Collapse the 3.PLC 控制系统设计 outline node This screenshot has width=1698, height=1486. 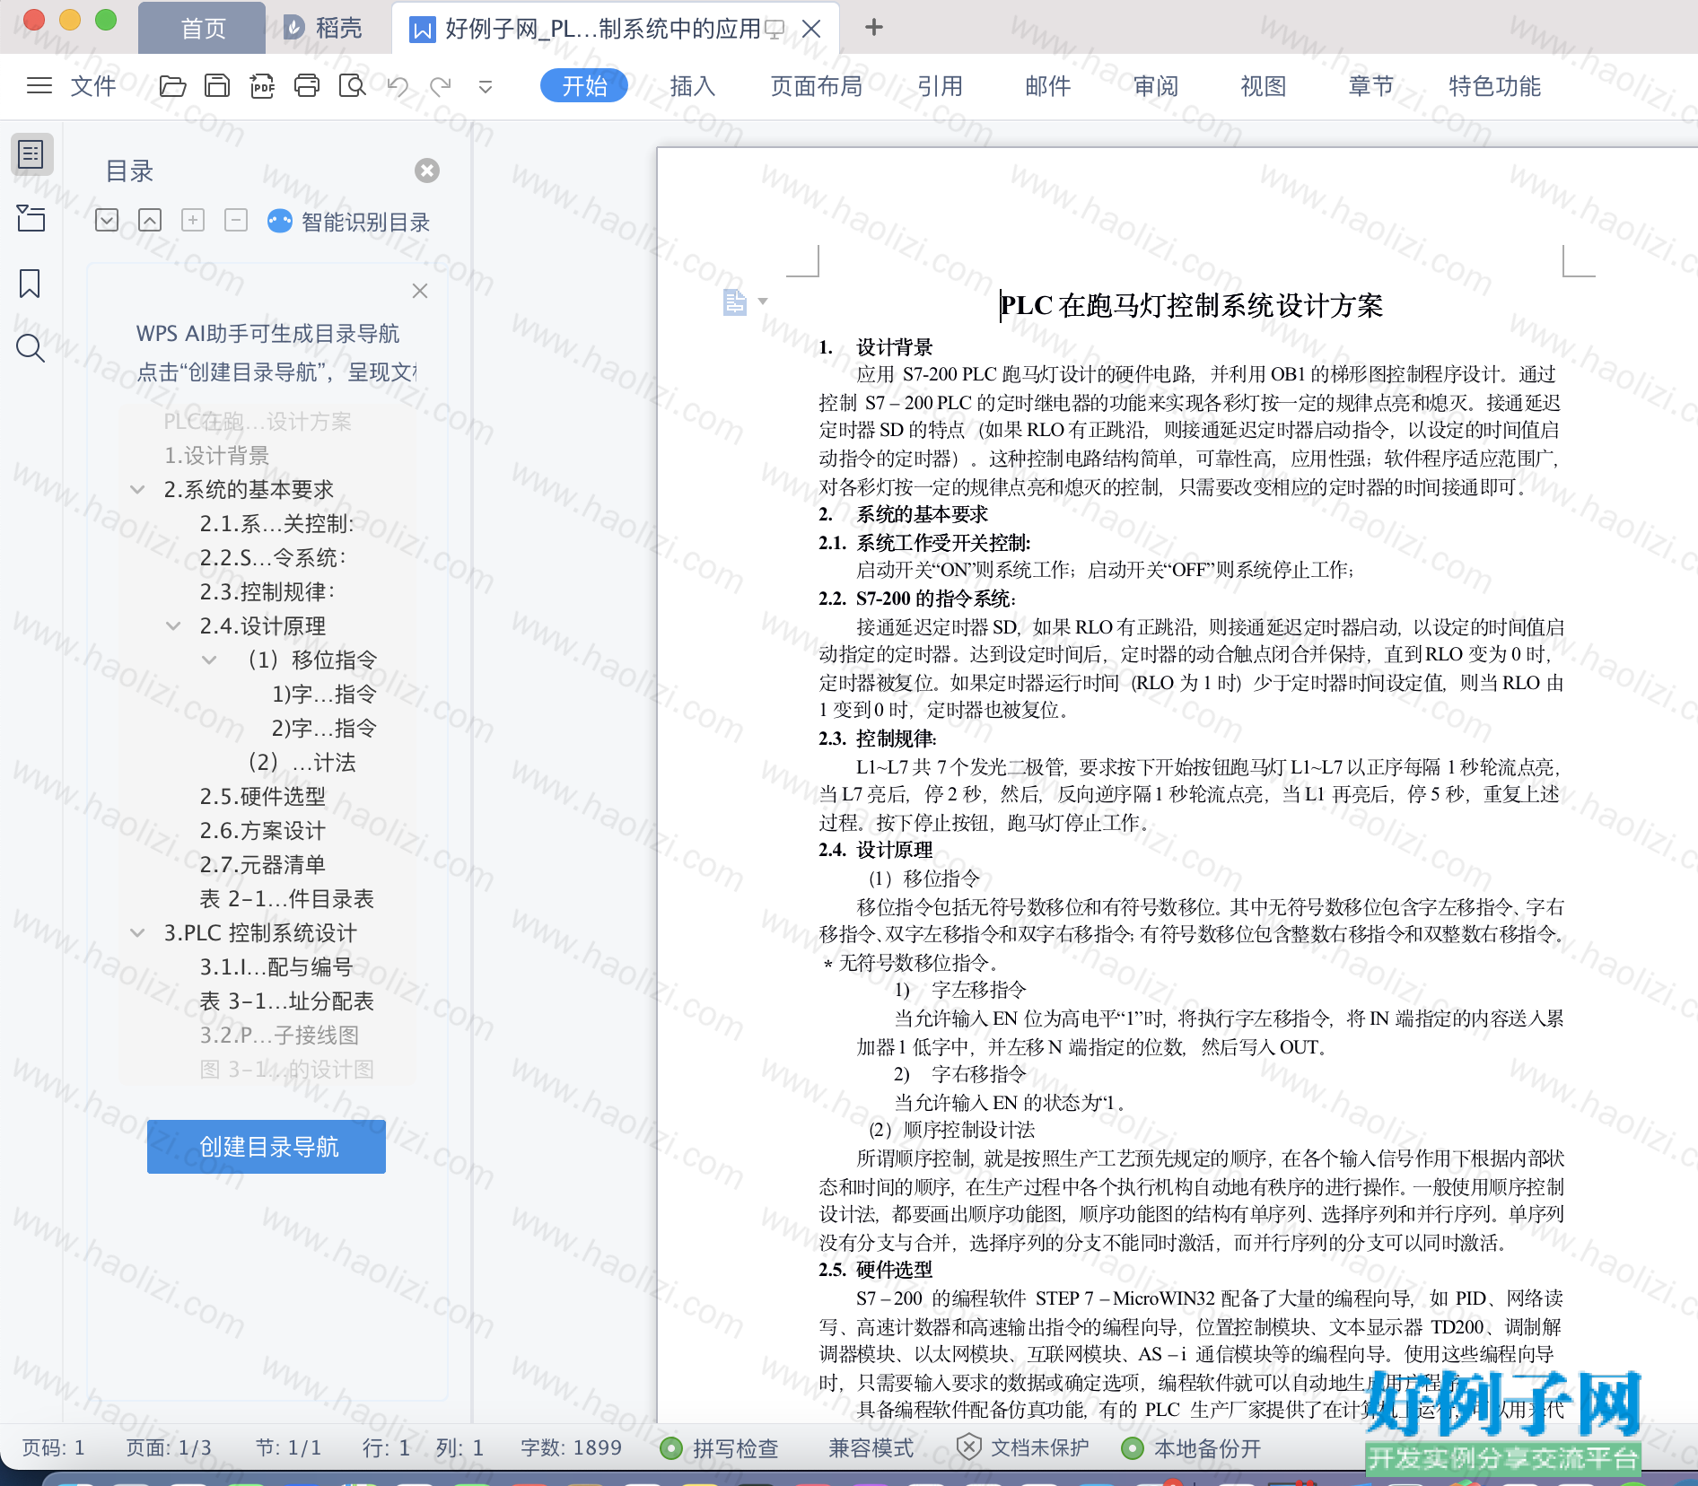137,932
